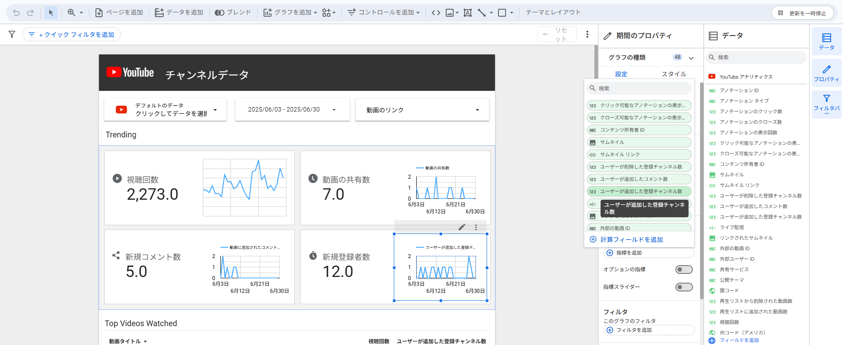Click 計算フィールドを追加 link

click(x=627, y=240)
